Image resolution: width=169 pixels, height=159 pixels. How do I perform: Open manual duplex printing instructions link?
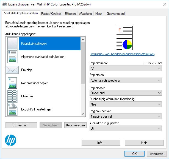[x=122, y=54]
